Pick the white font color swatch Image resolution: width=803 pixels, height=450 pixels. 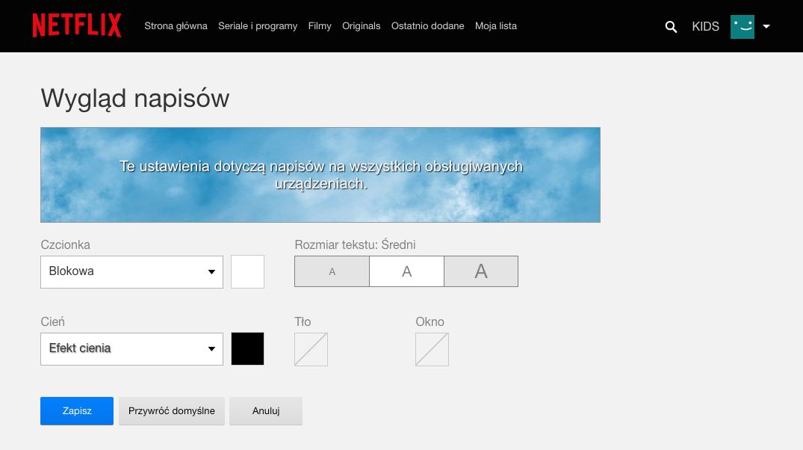tap(247, 271)
